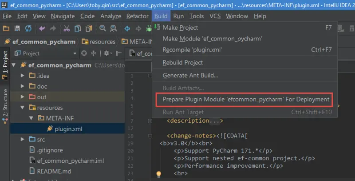Click the Hide Project panel icon
Screen dimensions: 355x181
[x=118, y=53]
